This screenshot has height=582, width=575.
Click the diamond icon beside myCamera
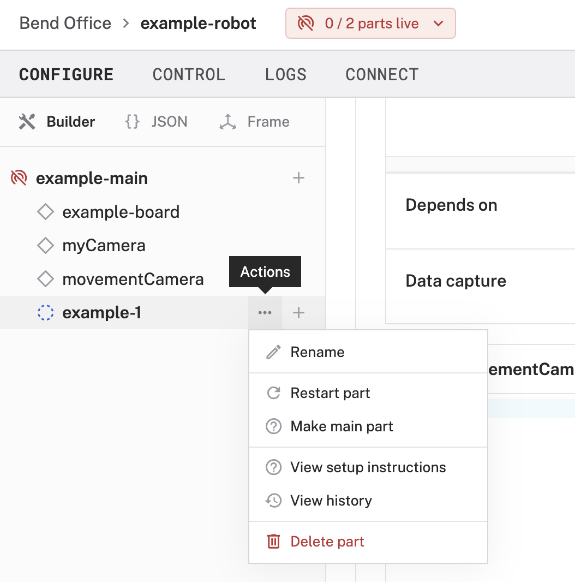pos(46,245)
